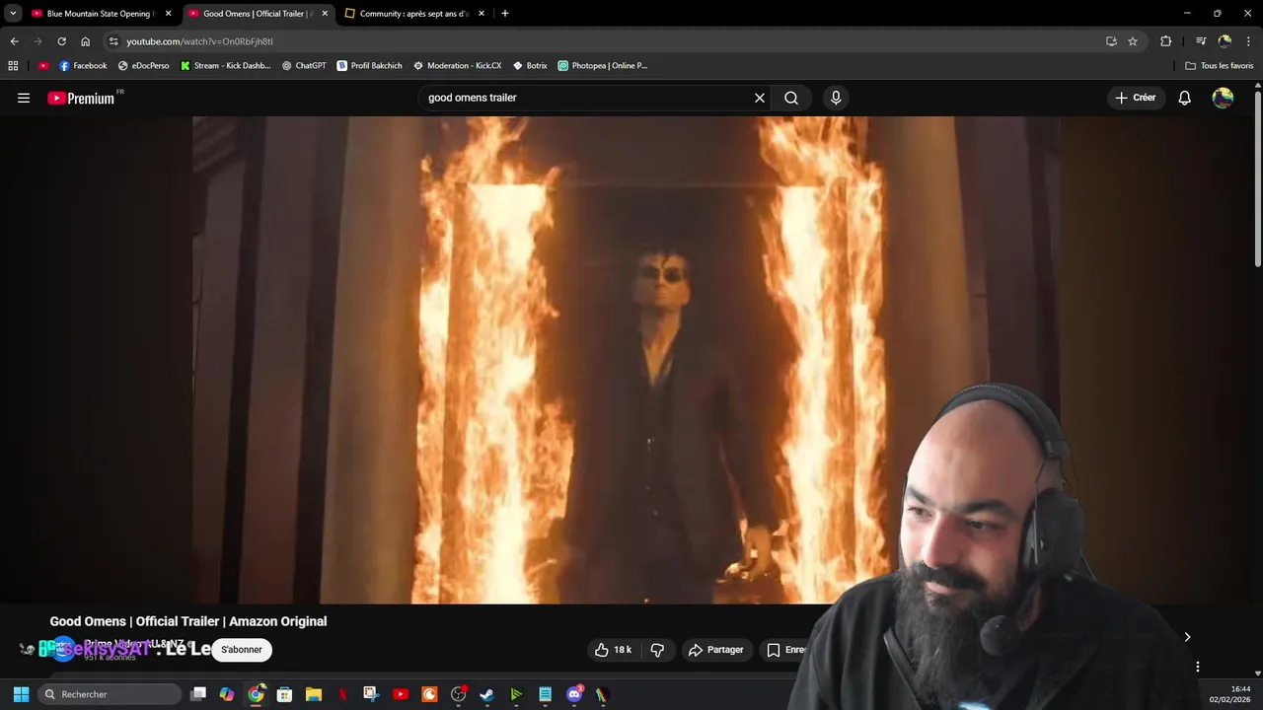Close the Good Omens tab

click(325, 14)
